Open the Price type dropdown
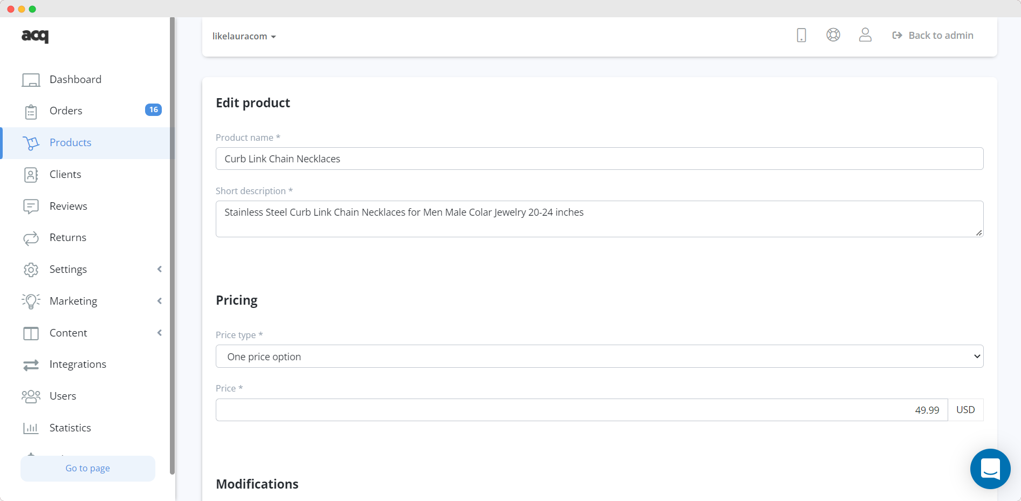The height and width of the screenshot is (501, 1021). 599,356
